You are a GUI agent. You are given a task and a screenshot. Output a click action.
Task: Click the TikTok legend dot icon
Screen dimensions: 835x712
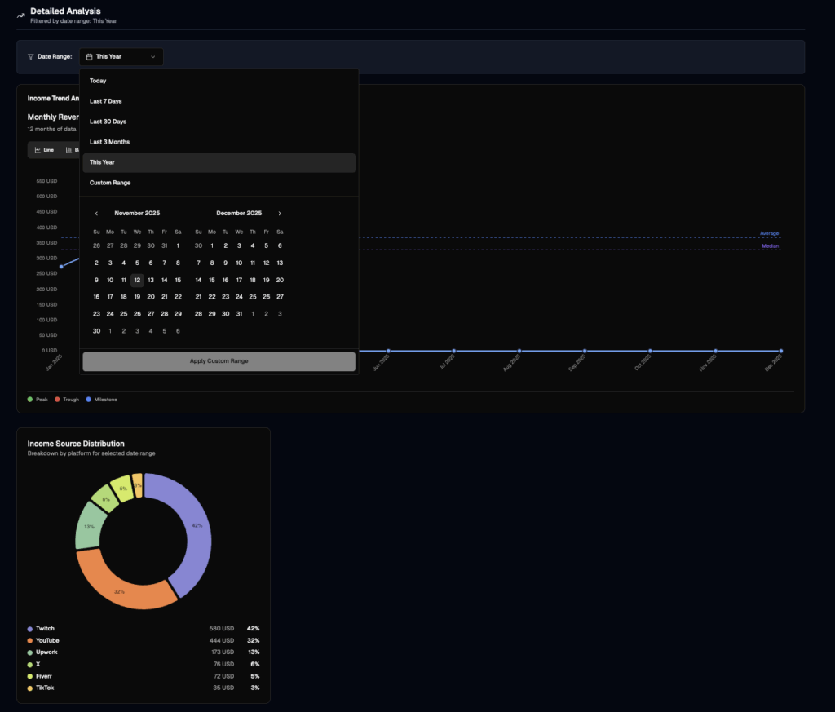[x=30, y=688]
